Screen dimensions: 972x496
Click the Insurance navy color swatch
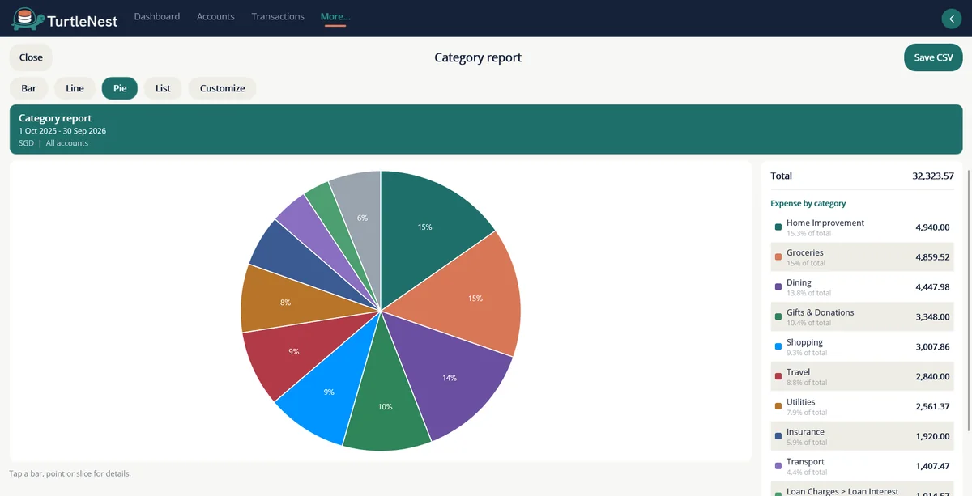coord(778,436)
